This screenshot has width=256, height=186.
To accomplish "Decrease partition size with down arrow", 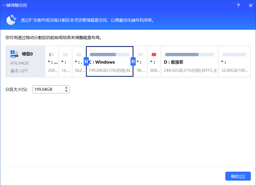I will 66,91.
